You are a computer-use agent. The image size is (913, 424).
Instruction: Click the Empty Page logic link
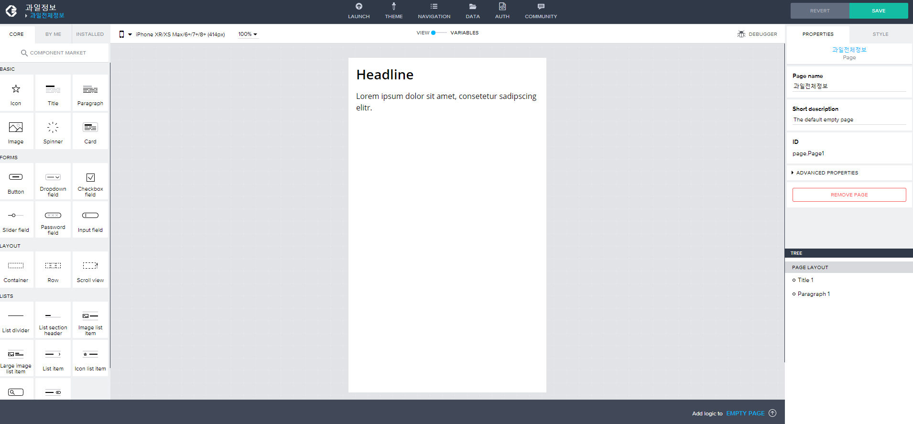click(x=745, y=413)
